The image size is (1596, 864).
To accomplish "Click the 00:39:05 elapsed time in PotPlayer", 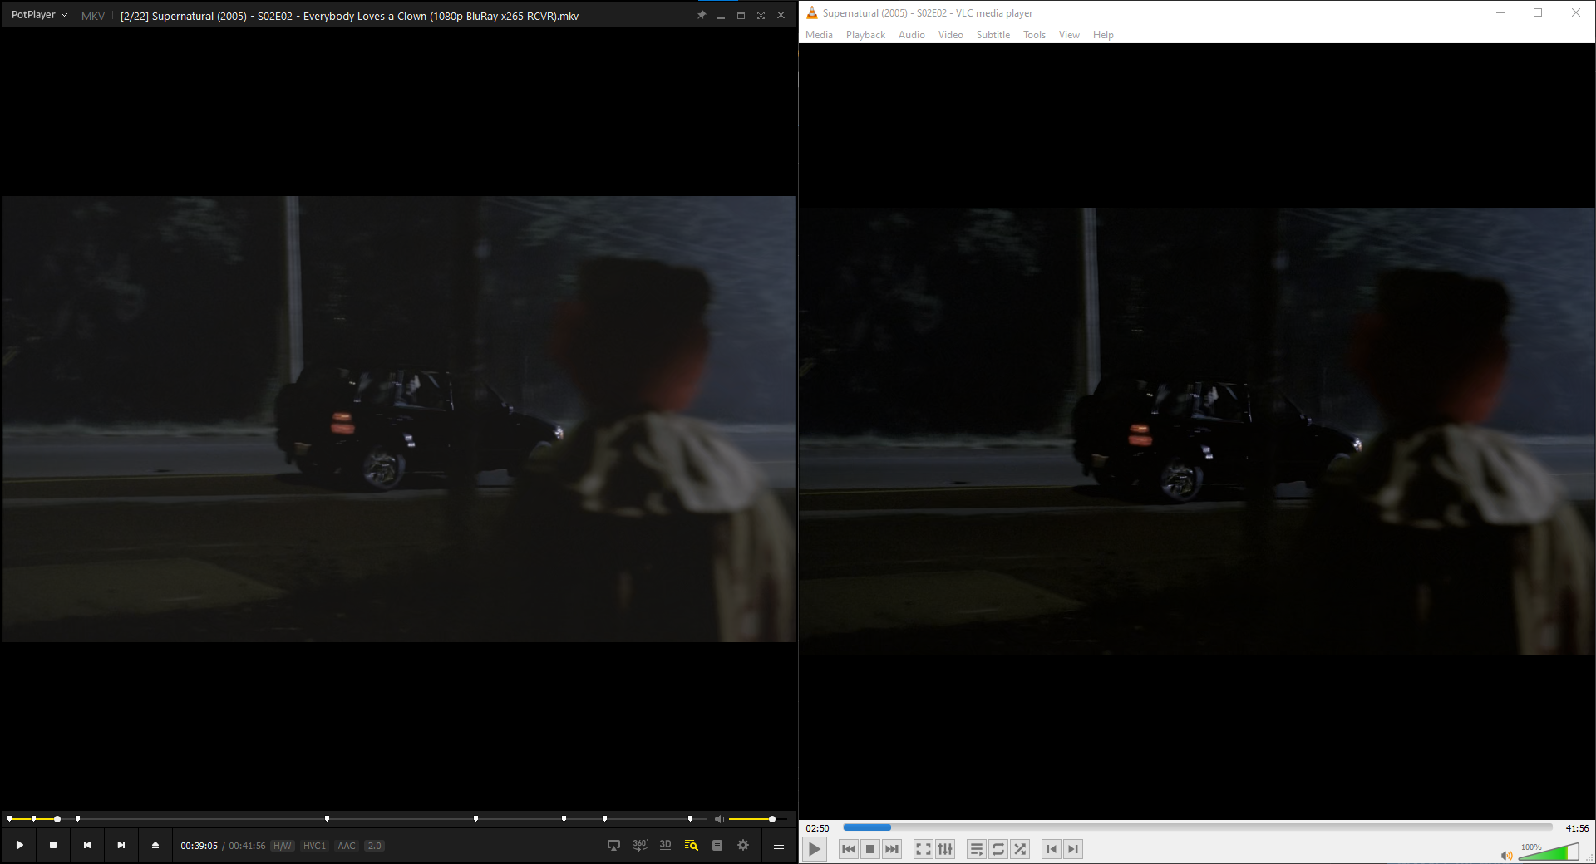I will coord(199,846).
